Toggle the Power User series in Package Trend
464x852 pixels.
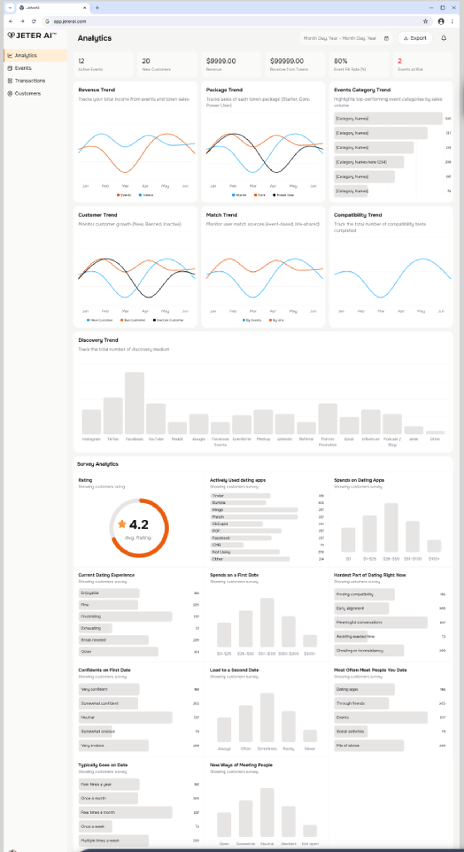(x=283, y=195)
